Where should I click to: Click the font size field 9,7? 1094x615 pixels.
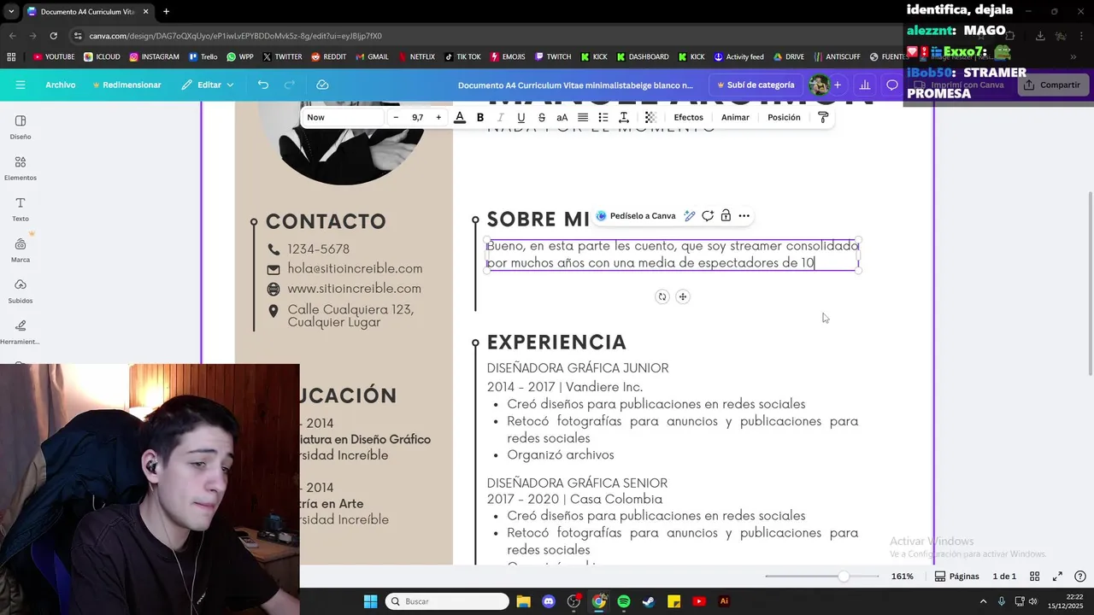click(x=417, y=117)
